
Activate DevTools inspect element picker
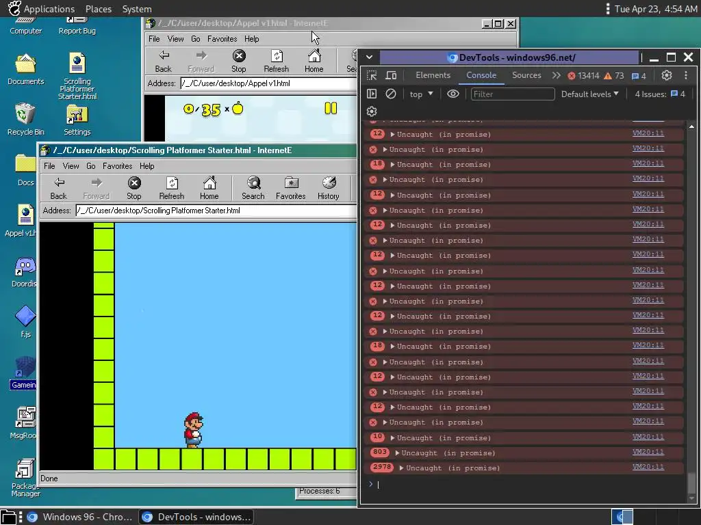coord(372,75)
